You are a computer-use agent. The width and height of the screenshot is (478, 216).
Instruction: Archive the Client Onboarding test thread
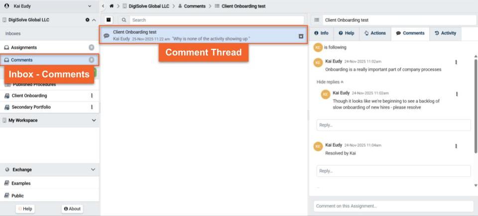[x=301, y=36]
